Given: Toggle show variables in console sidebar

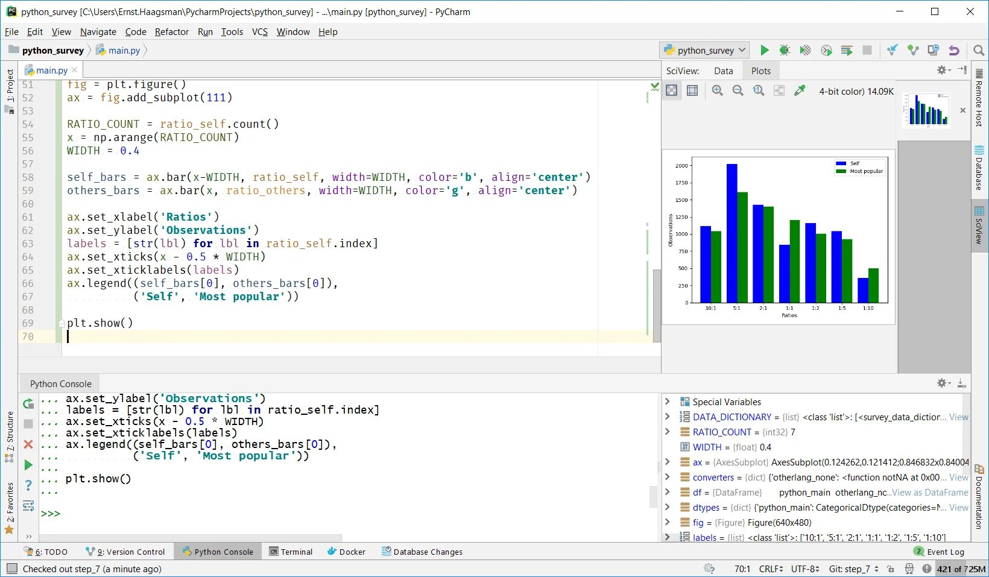Looking at the screenshot, I should 28,506.
